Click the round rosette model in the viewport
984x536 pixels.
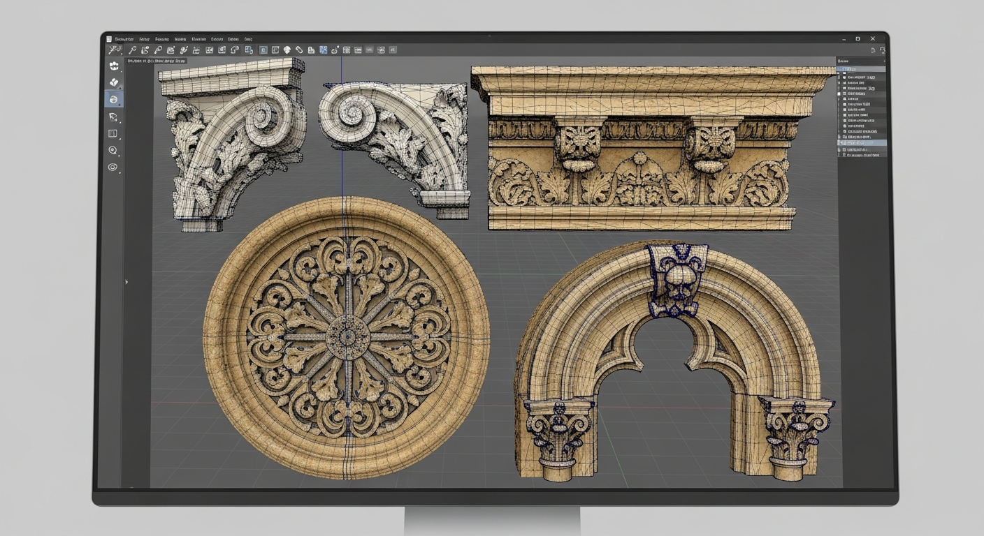346,337
